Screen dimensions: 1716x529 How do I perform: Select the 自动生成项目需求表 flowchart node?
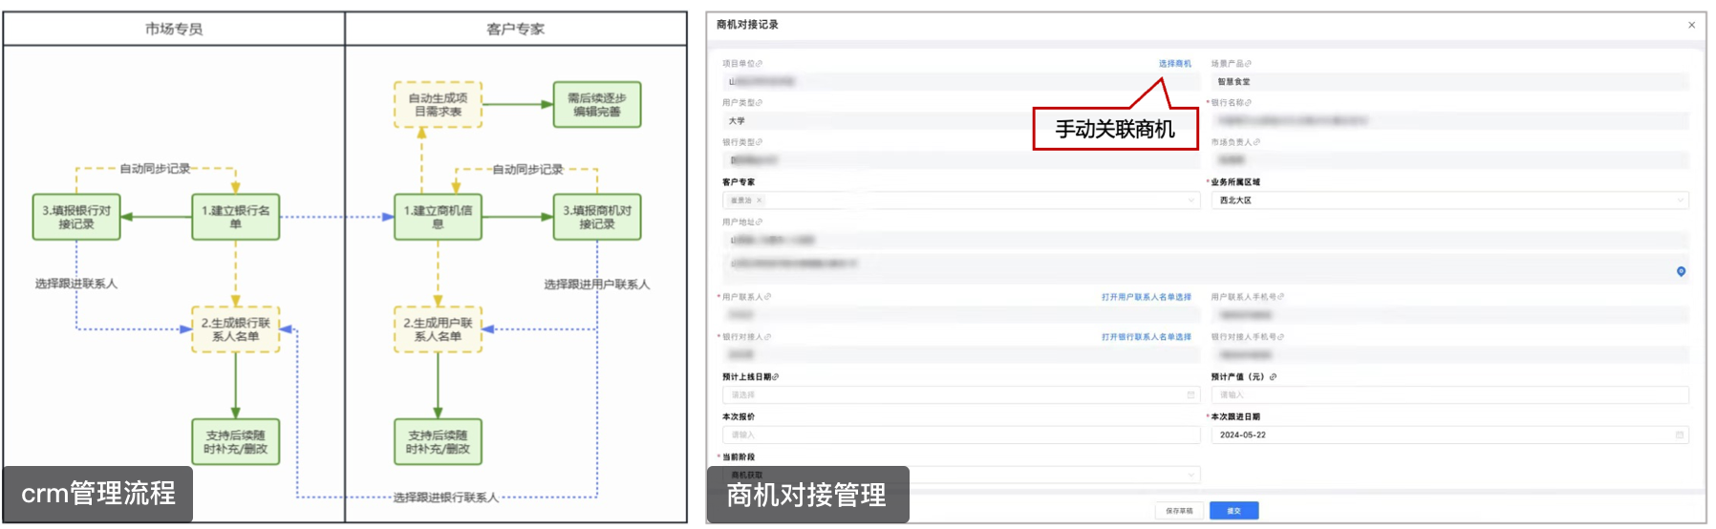tap(438, 105)
